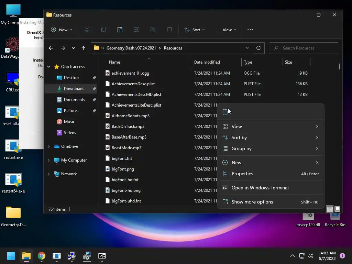Open New submenu in context menu
The width and height of the screenshot is (352, 264).
(271, 163)
